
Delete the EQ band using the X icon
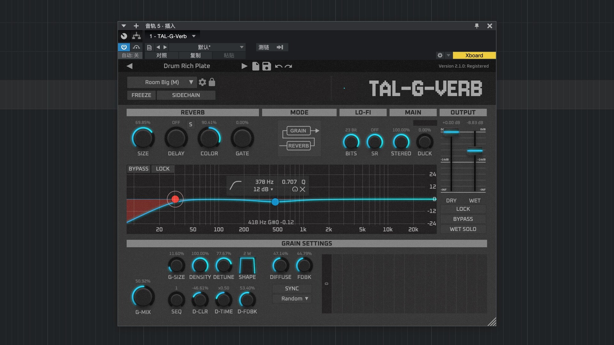pos(303,189)
